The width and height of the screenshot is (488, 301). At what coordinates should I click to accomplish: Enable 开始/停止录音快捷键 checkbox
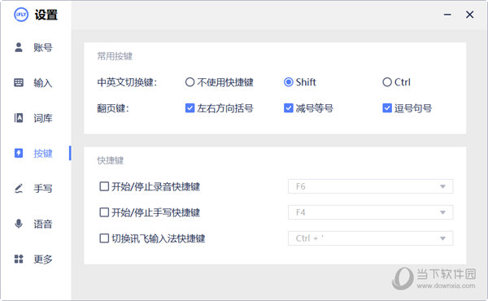pyautogui.click(x=104, y=186)
